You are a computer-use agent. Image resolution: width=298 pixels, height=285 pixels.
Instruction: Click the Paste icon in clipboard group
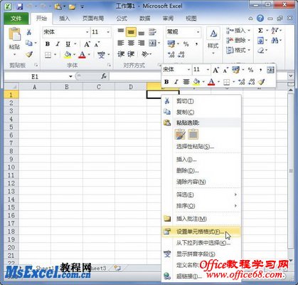pyautogui.click(x=14, y=35)
